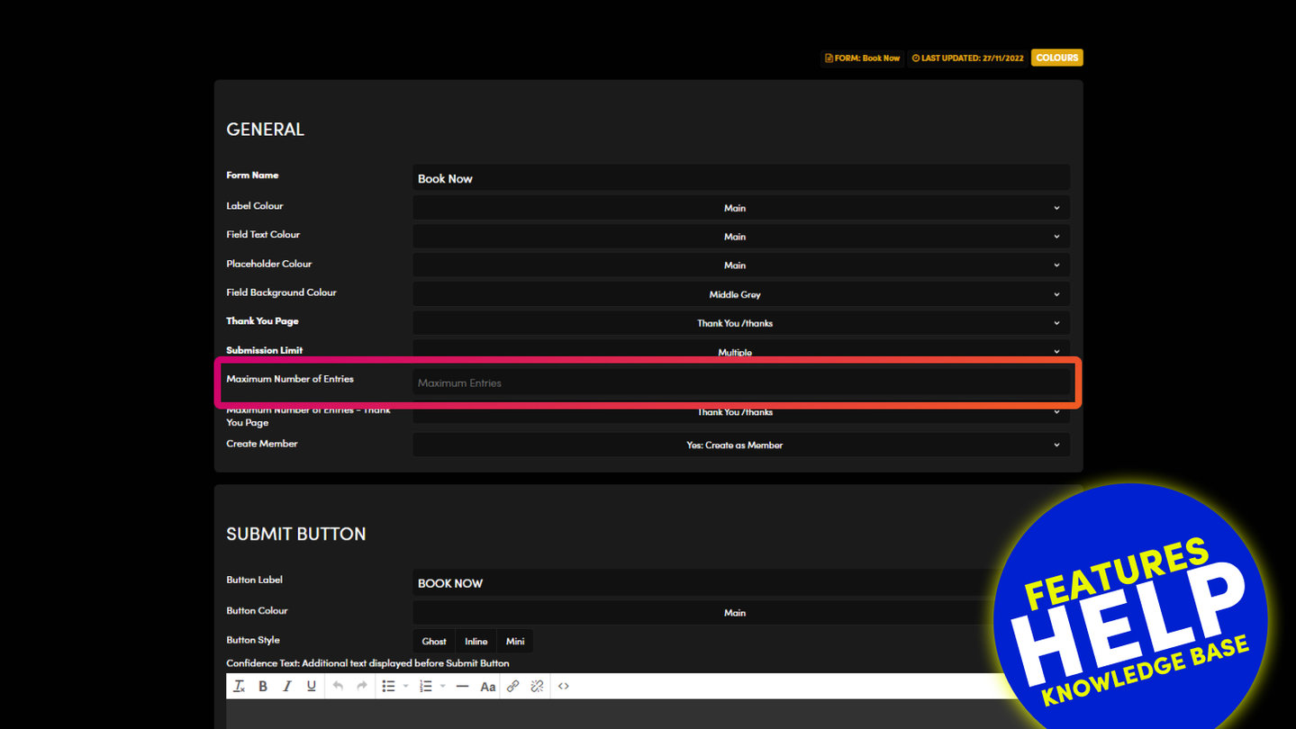Viewport: 1296px width, 729px height.
Task: Click the remove link icon
Action: tap(537, 687)
